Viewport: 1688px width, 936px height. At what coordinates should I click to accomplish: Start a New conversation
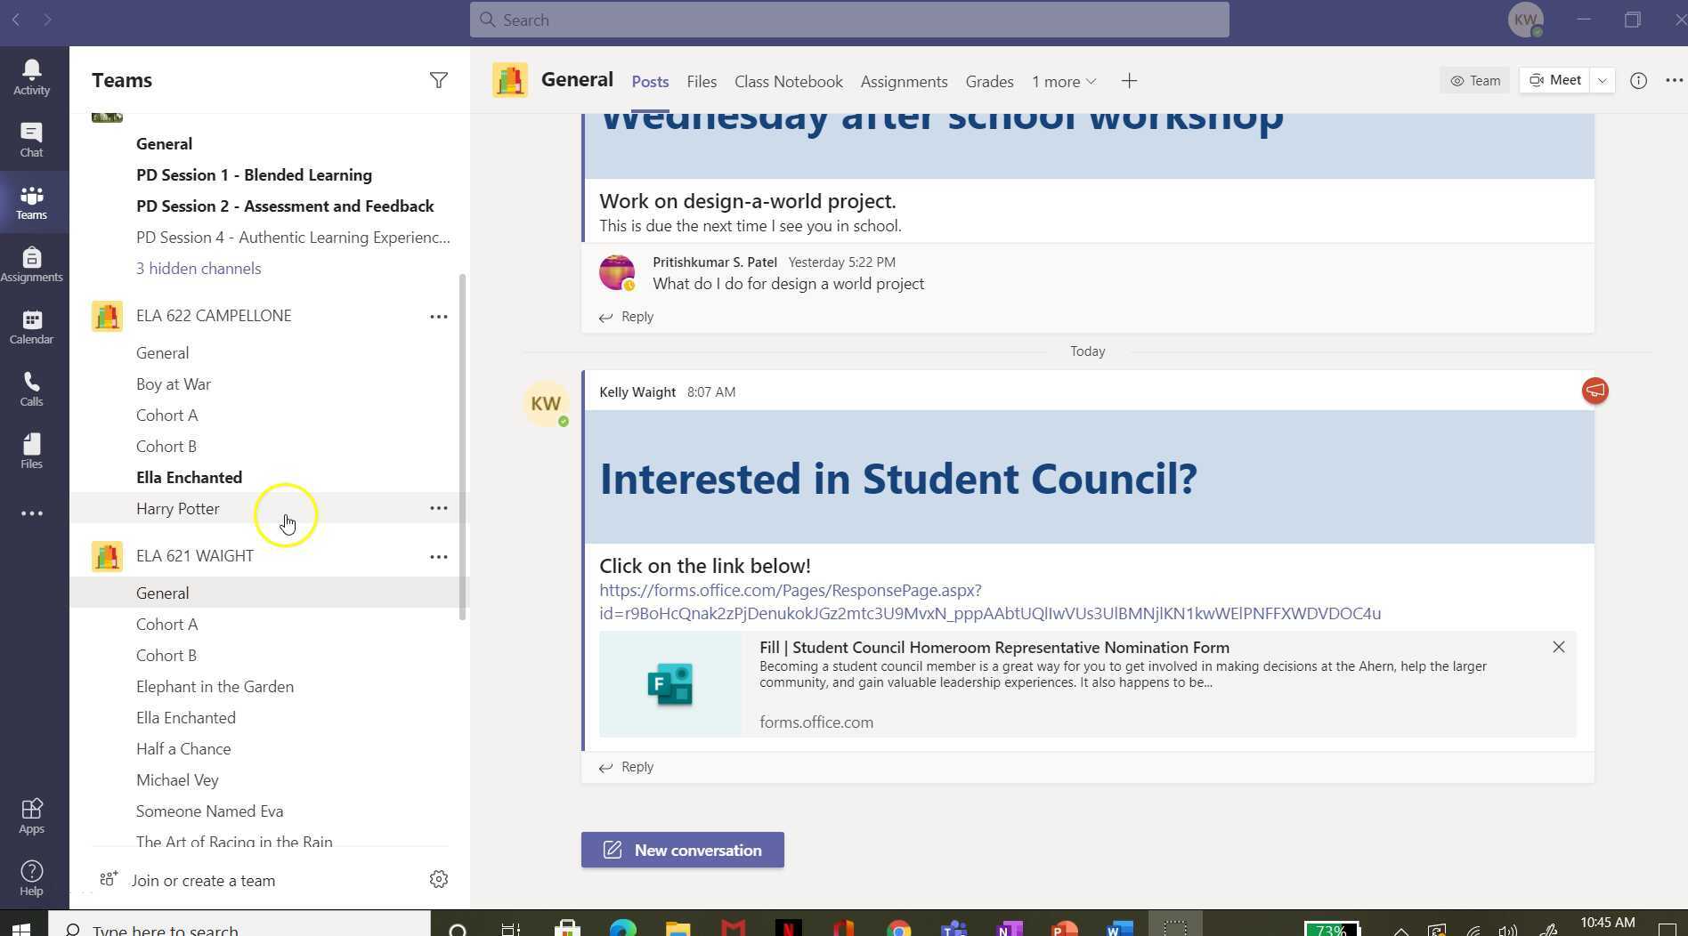[682, 850]
